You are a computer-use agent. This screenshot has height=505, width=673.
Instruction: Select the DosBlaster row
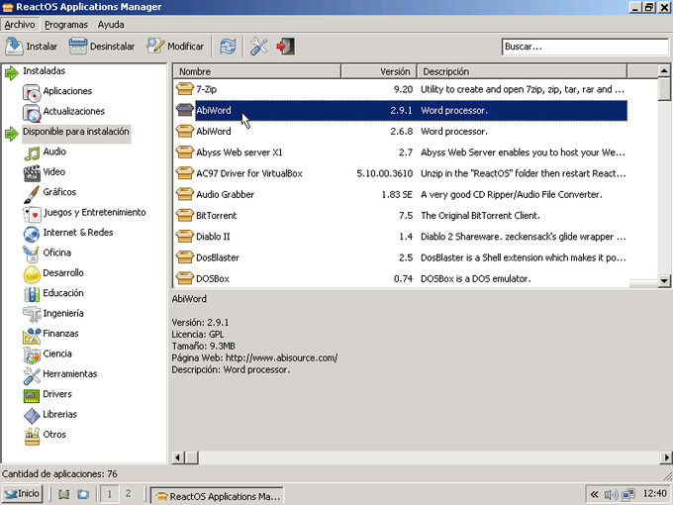[x=401, y=257]
